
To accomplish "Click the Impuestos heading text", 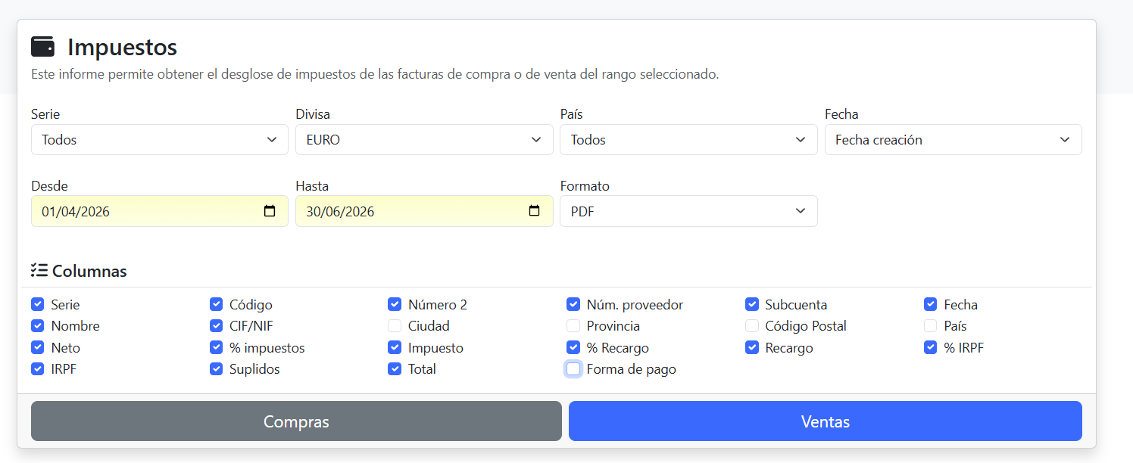I will click(122, 47).
